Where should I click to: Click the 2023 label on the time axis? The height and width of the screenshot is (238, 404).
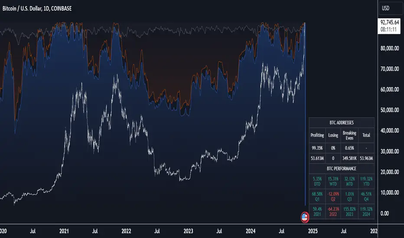[188, 231]
